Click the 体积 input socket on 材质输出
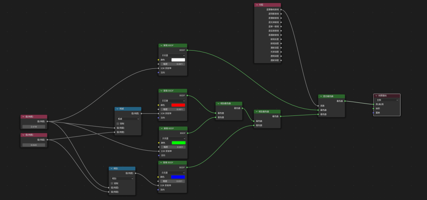 tap(373, 108)
